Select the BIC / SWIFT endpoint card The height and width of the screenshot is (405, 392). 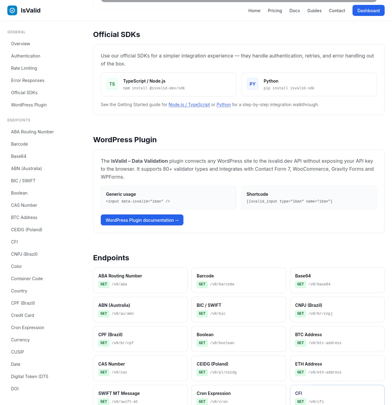coord(239,310)
